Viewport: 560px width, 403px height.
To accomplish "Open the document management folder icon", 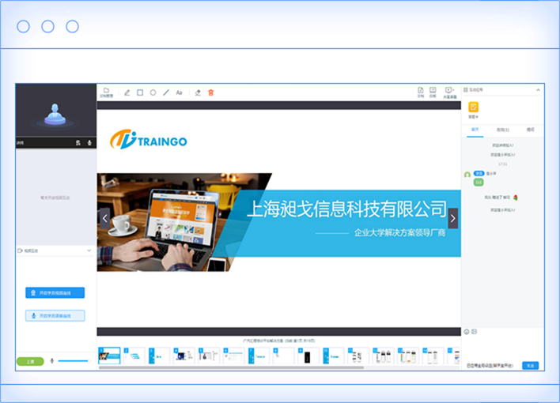I will point(106,92).
